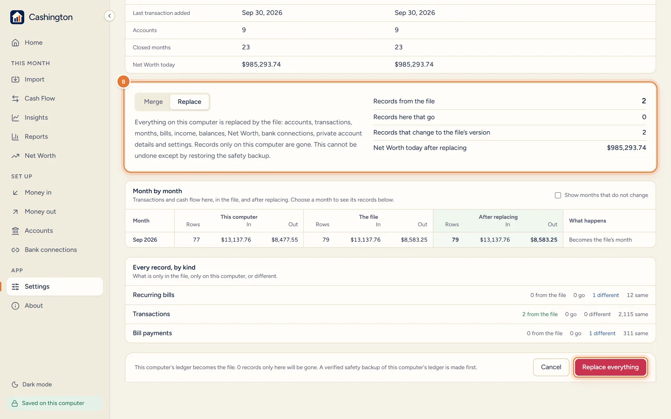
Task: Click the Net Worth today after replacing value
Action: coord(626,148)
